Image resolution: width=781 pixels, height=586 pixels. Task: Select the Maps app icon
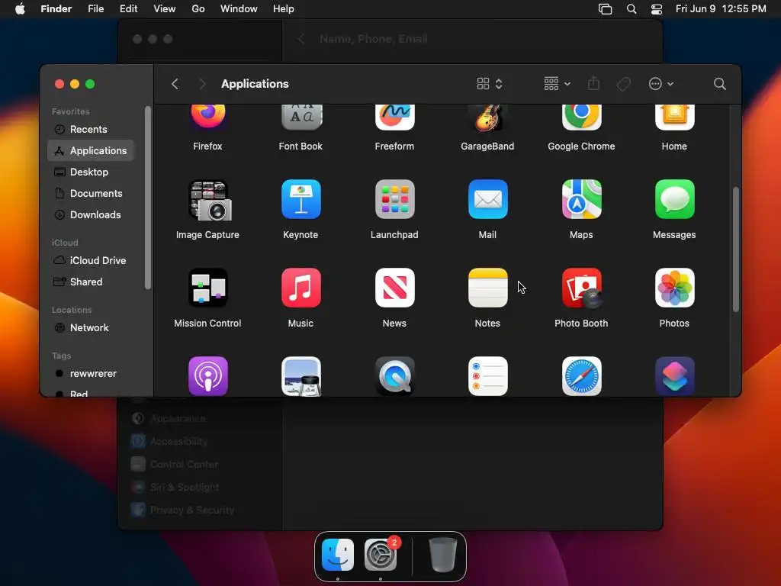point(581,199)
